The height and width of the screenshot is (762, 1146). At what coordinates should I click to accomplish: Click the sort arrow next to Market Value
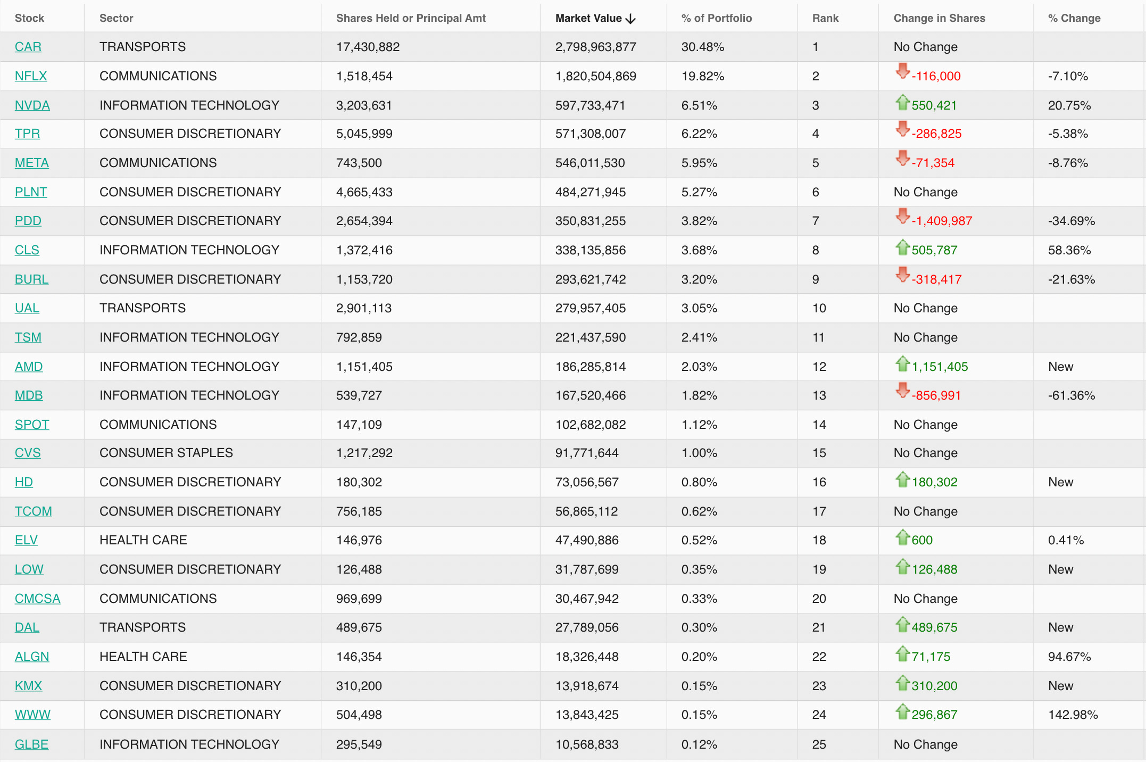pyautogui.click(x=631, y=19)
